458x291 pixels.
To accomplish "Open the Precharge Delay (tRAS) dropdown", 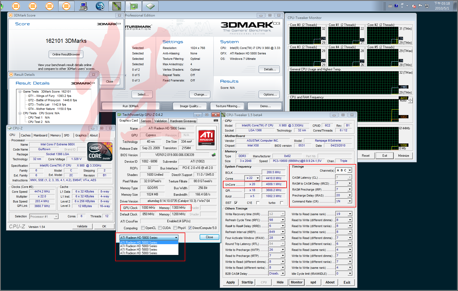I will tap(350, 195).
